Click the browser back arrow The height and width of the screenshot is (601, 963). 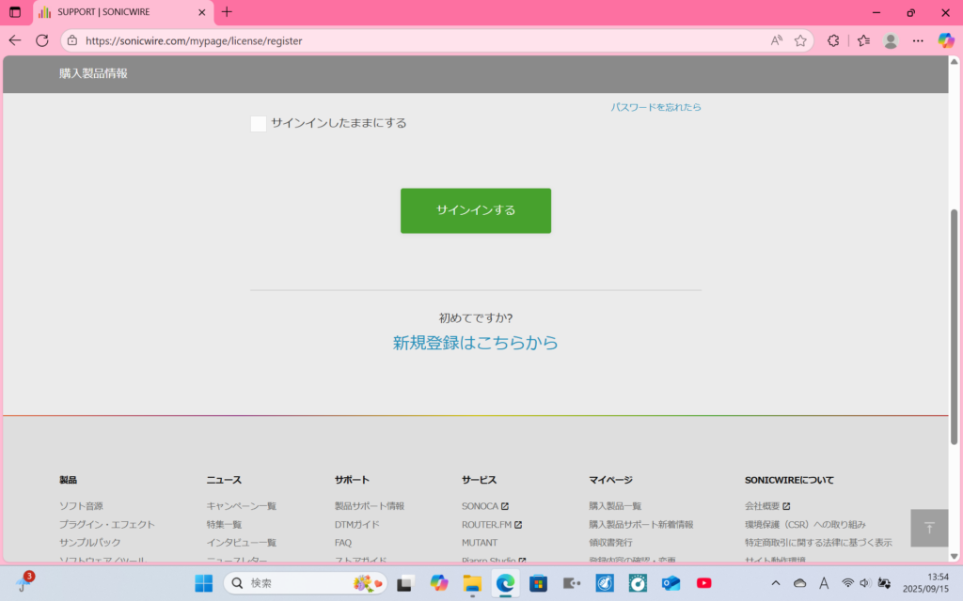(x=14, y=40)
